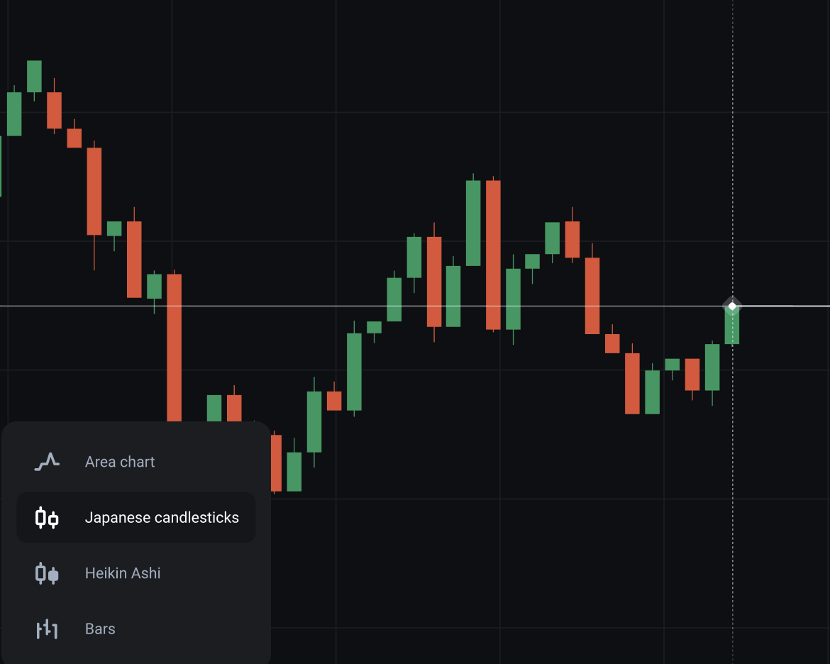Switch to "Heikin Ashi" chart type
The image size is (830, 664).
coord(123,573)
